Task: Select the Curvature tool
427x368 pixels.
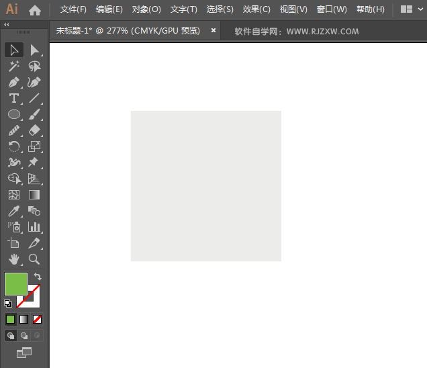Action: (34, 82)
